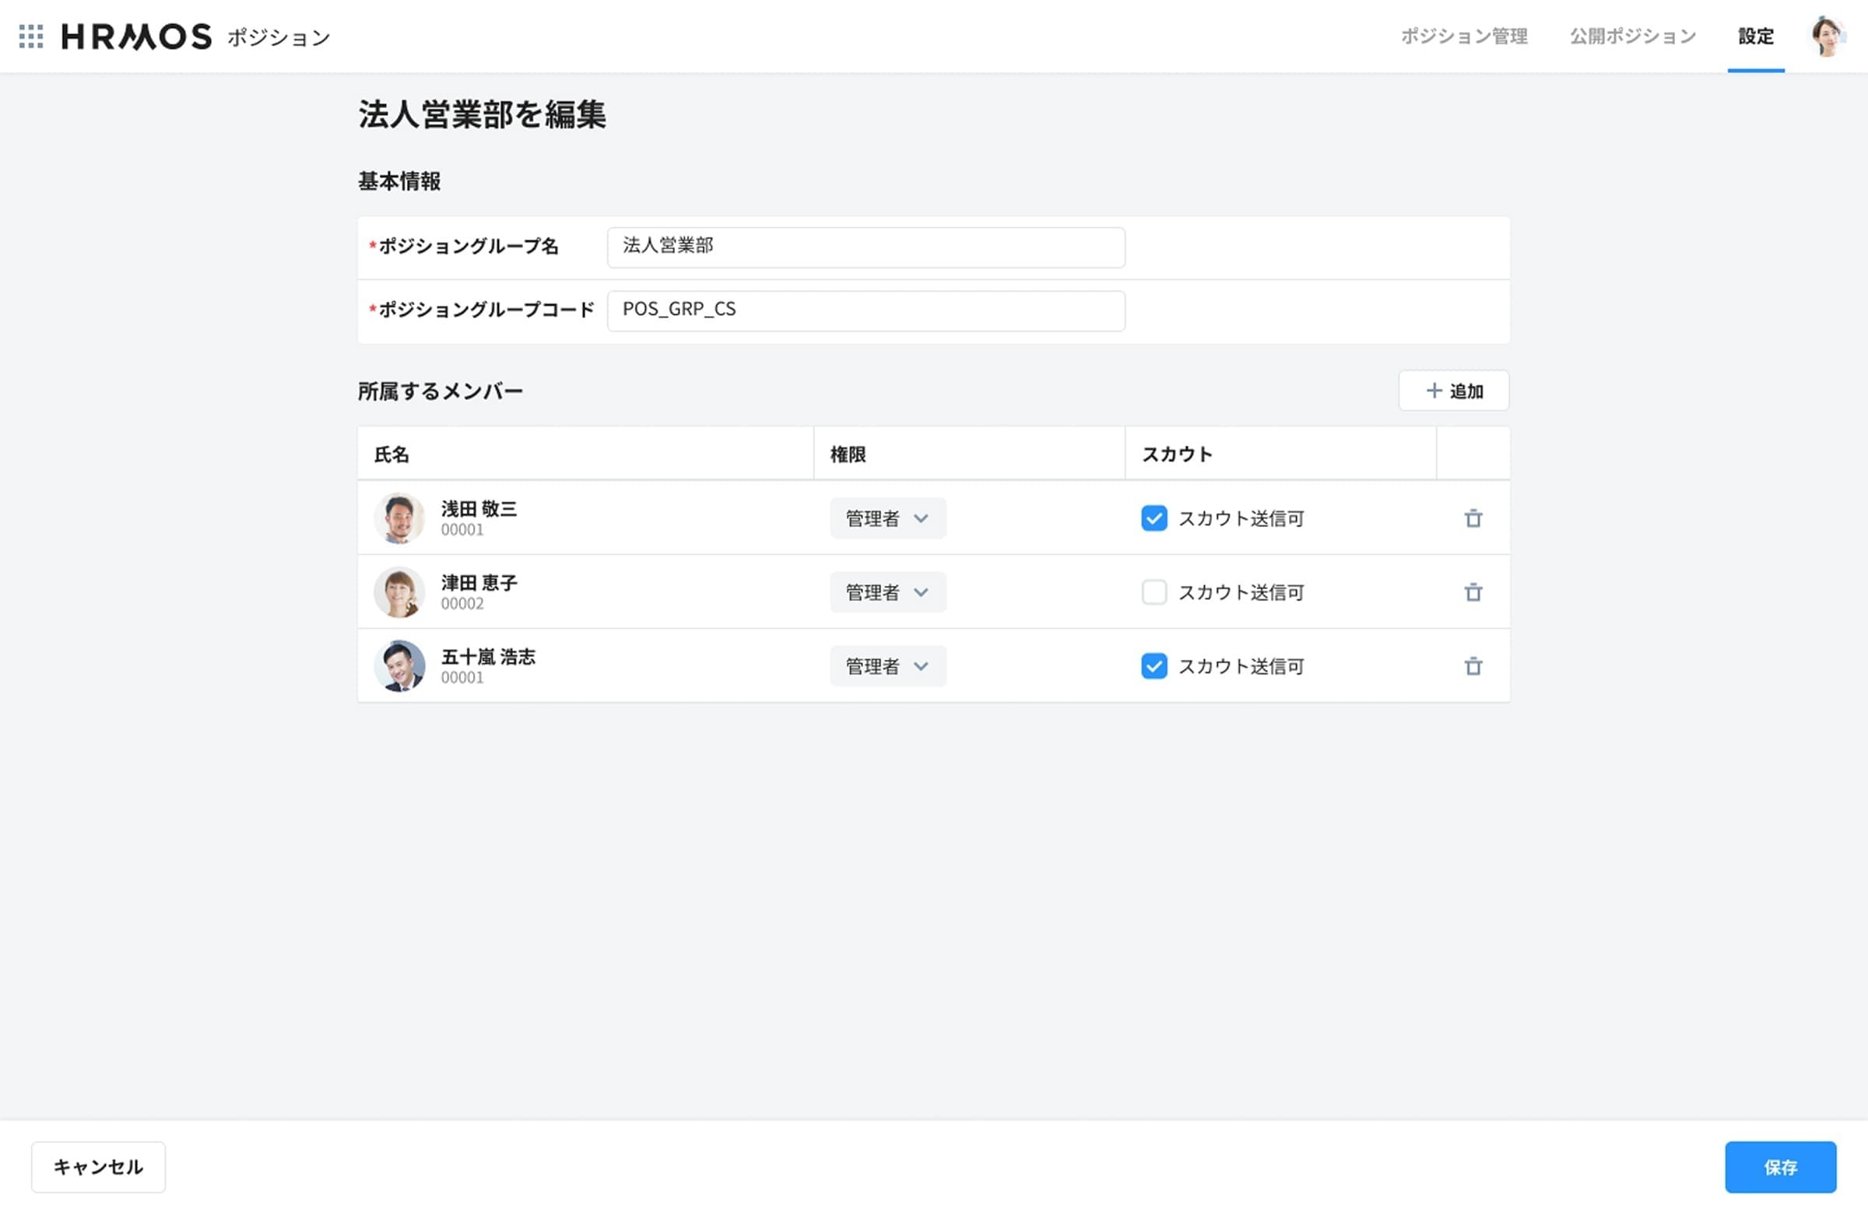Image resolution: width=1868 pixels, height=1214 pixels.
Task: Click the キャンセル button
Action: 98,1167
